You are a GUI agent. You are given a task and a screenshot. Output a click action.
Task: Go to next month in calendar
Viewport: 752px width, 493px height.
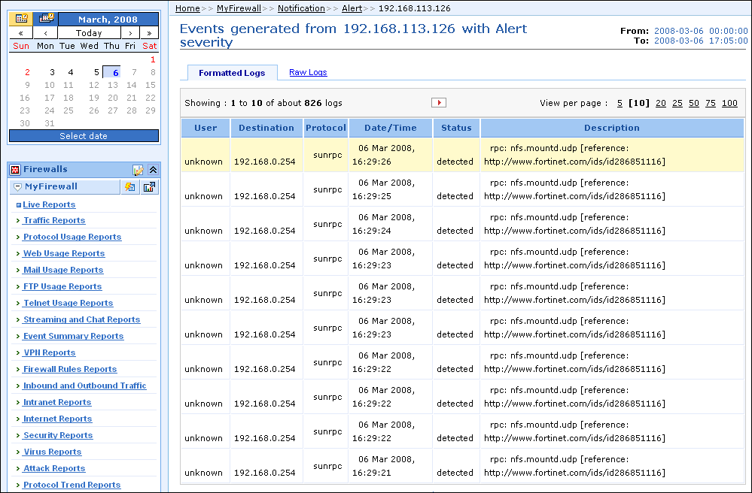(x=131, y=33)
